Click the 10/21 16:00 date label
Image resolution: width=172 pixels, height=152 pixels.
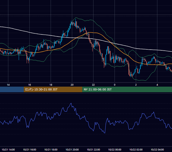30,149
